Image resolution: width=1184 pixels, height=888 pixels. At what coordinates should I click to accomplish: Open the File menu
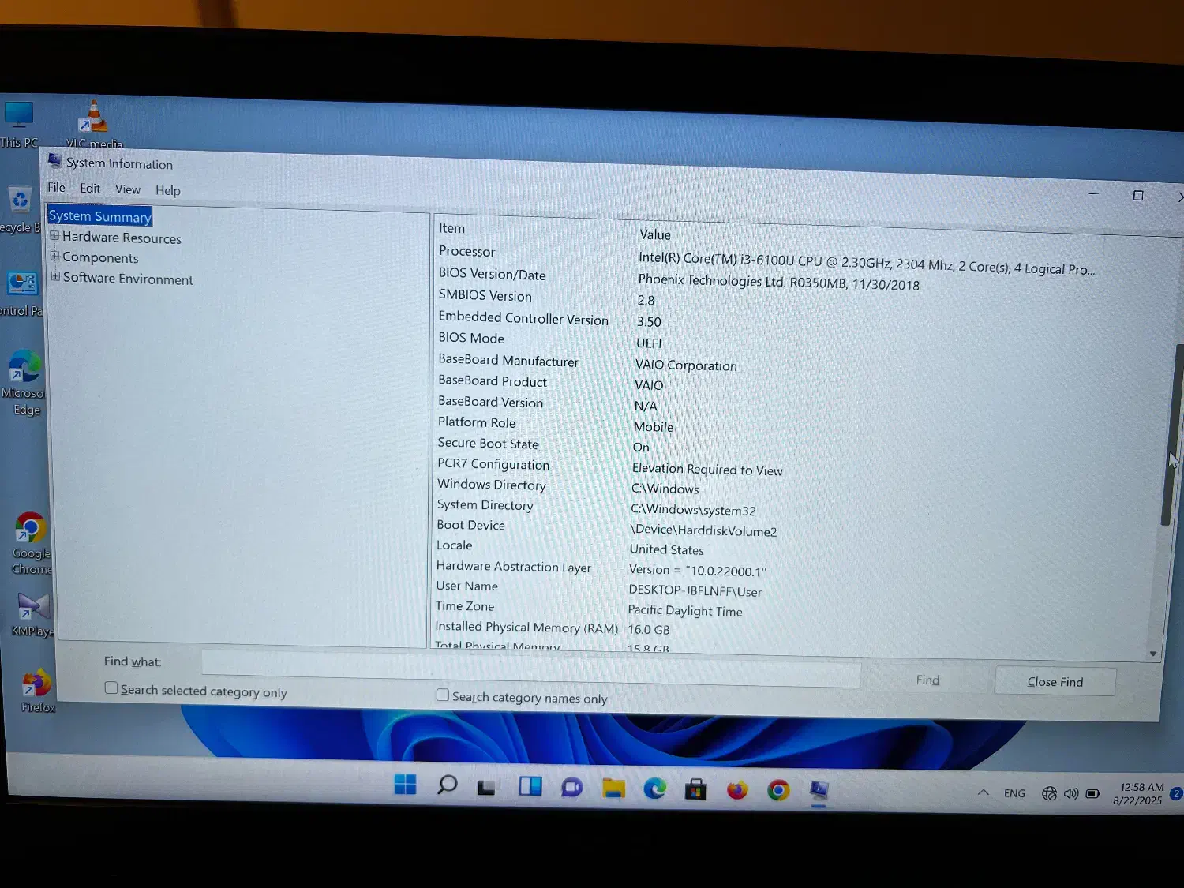point(56,188)
